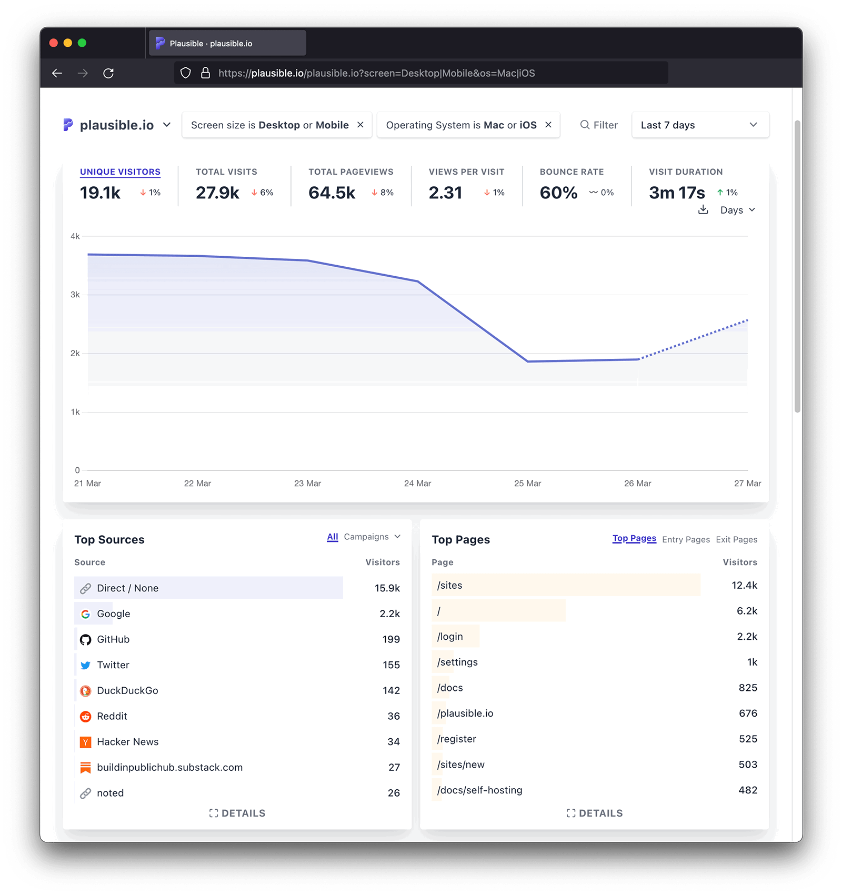
Task: Click the browser reload icon
Action: [108, 73]
